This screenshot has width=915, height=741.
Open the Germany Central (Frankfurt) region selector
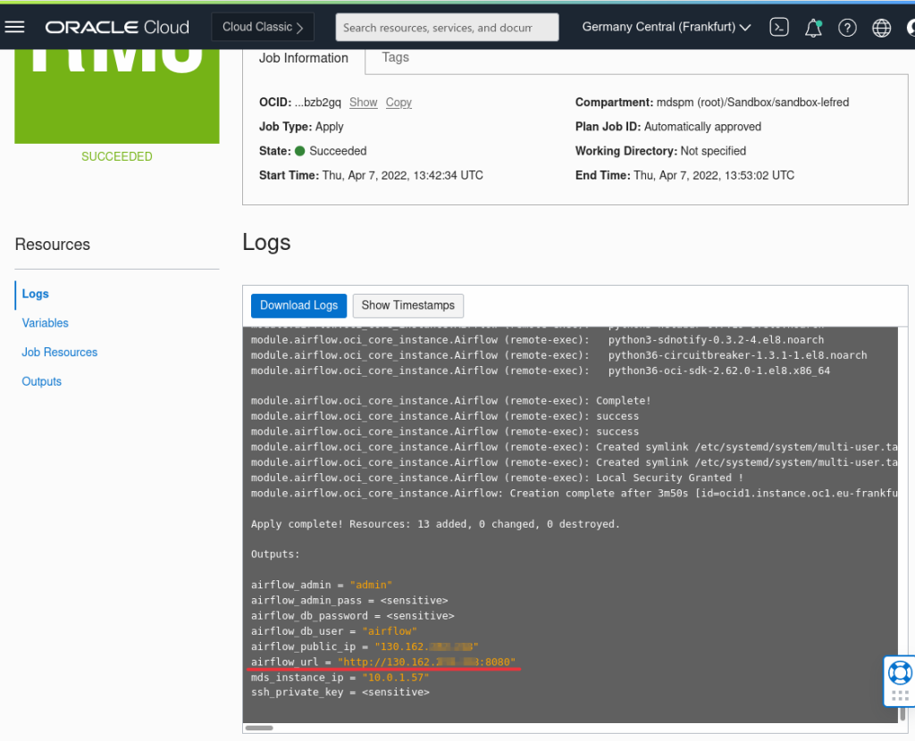[x=665, y=27]
